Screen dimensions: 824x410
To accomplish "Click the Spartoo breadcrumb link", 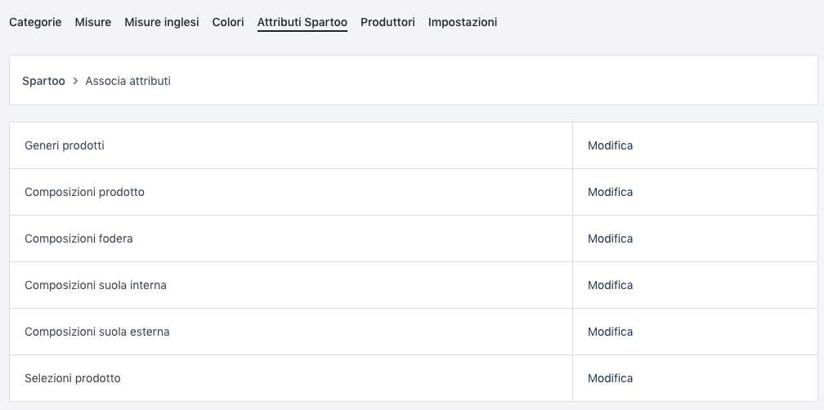I will point(43,81).
